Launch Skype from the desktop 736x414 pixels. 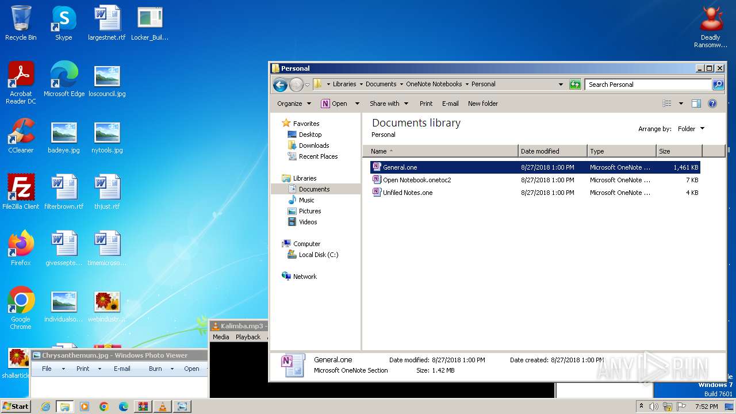point(64,23)
